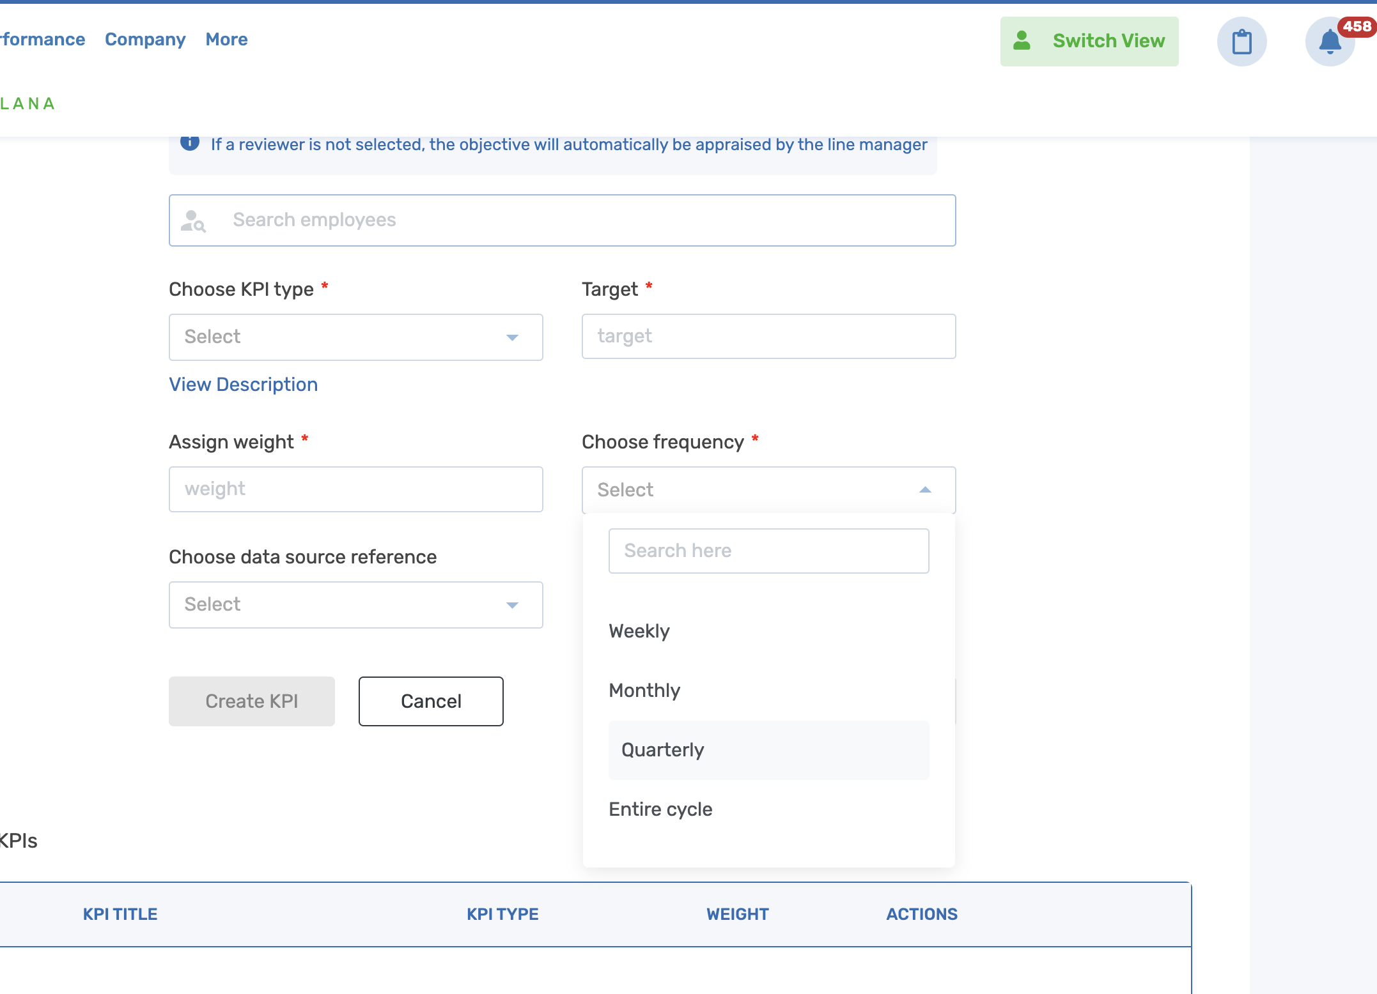The width and height of the screenshot is (1377, 994).
Task: Click the 458 notification badge
Action: 1357,27
